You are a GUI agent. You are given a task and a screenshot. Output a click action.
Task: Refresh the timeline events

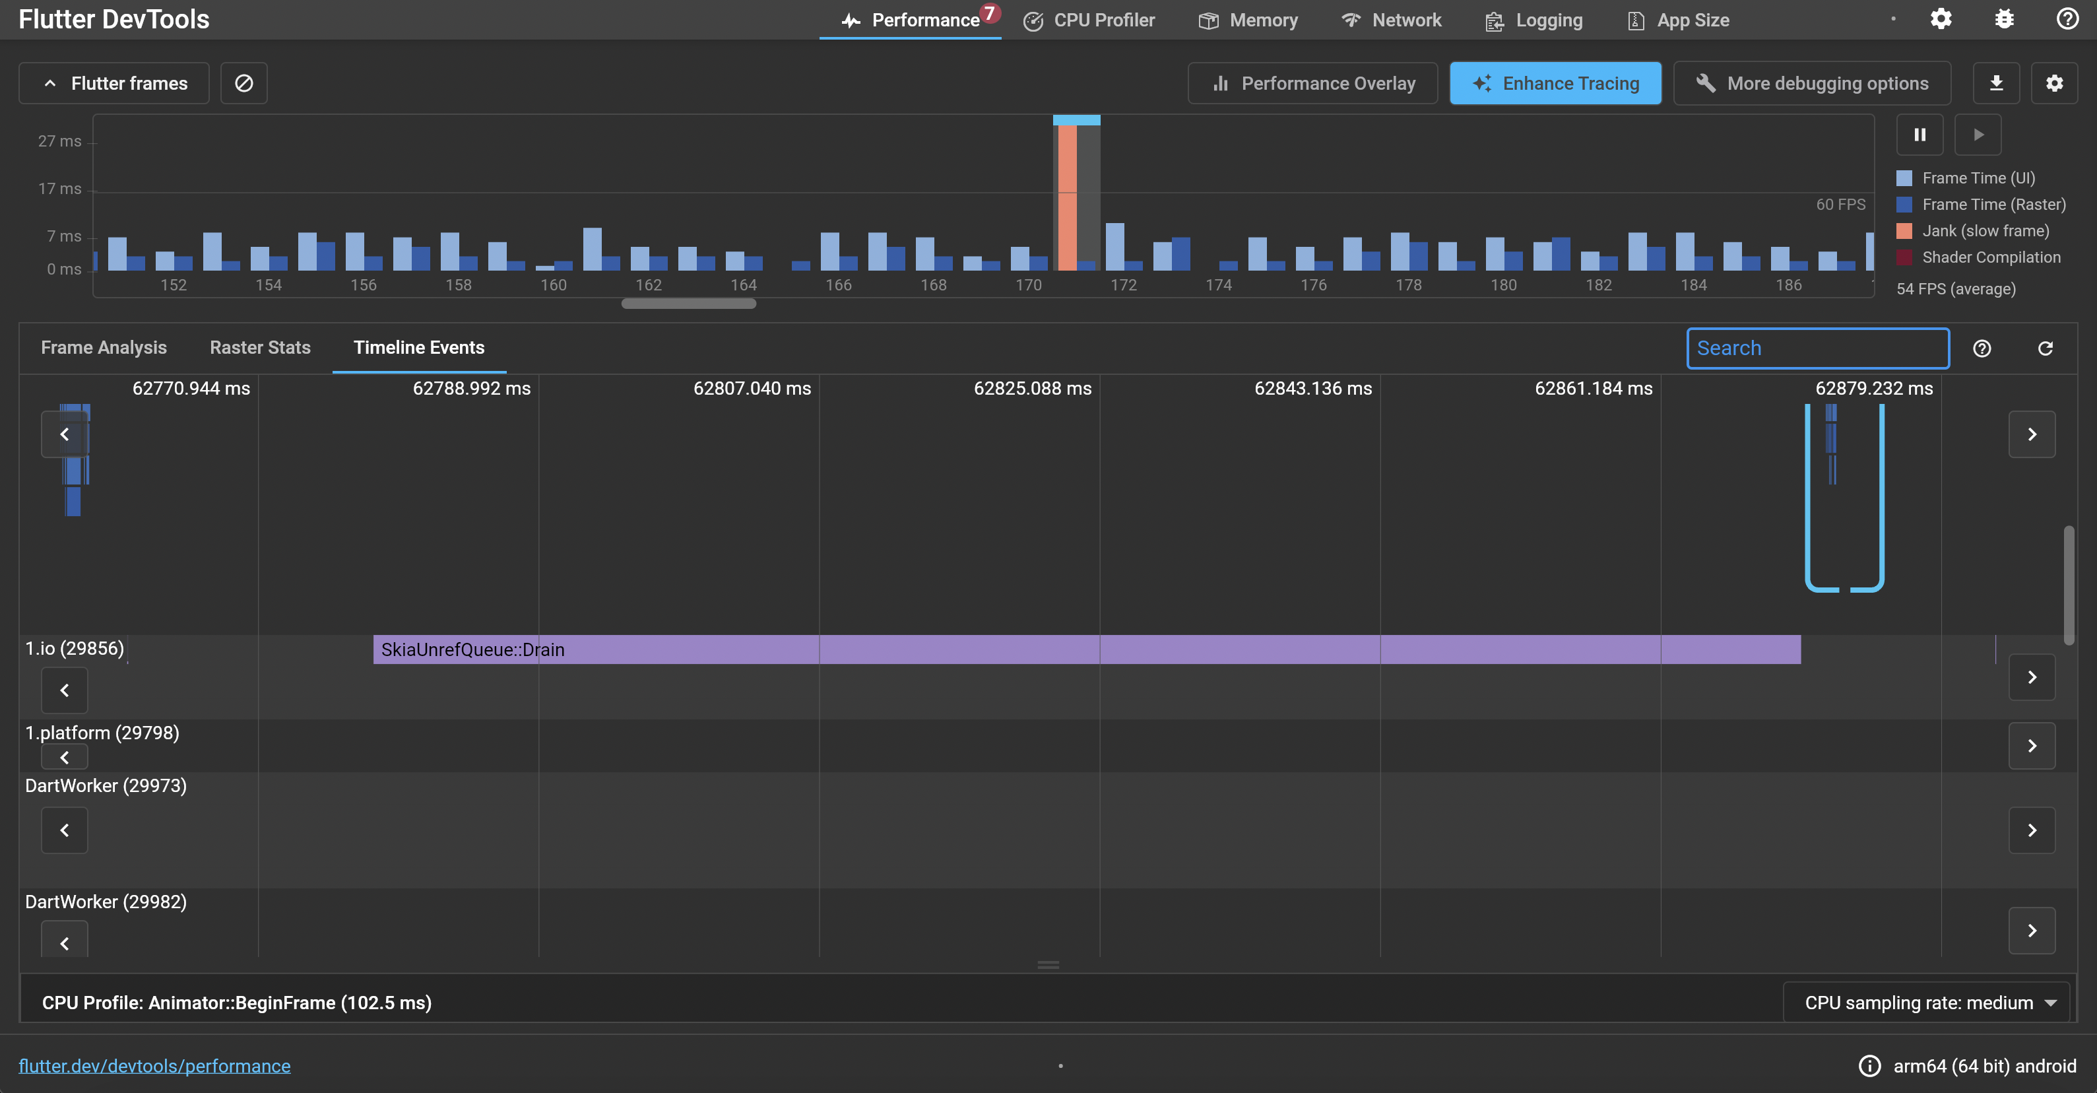coord(2045,348)
